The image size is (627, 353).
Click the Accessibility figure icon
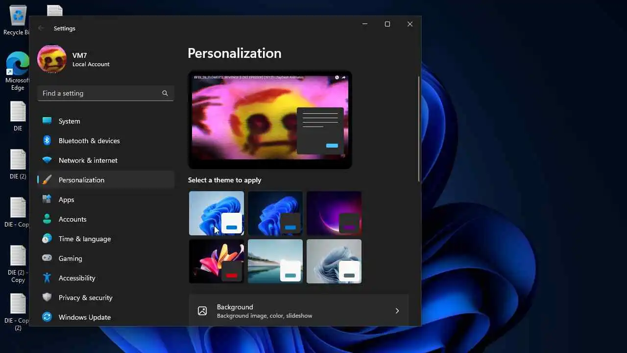[47, 277]
